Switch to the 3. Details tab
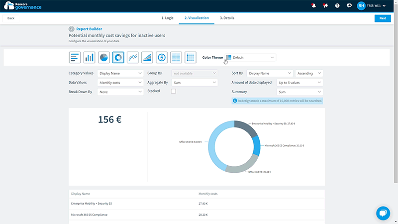 click(x=227, y=18)
